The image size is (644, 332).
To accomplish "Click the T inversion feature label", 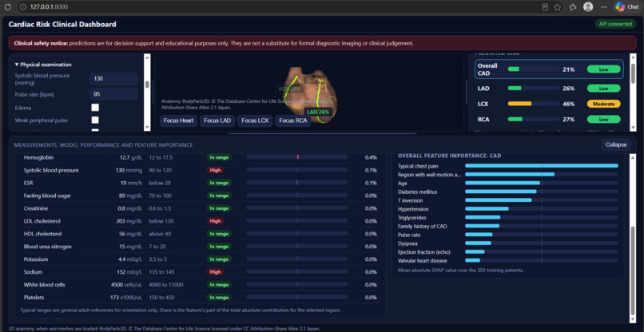I will (x=411, y=200).
